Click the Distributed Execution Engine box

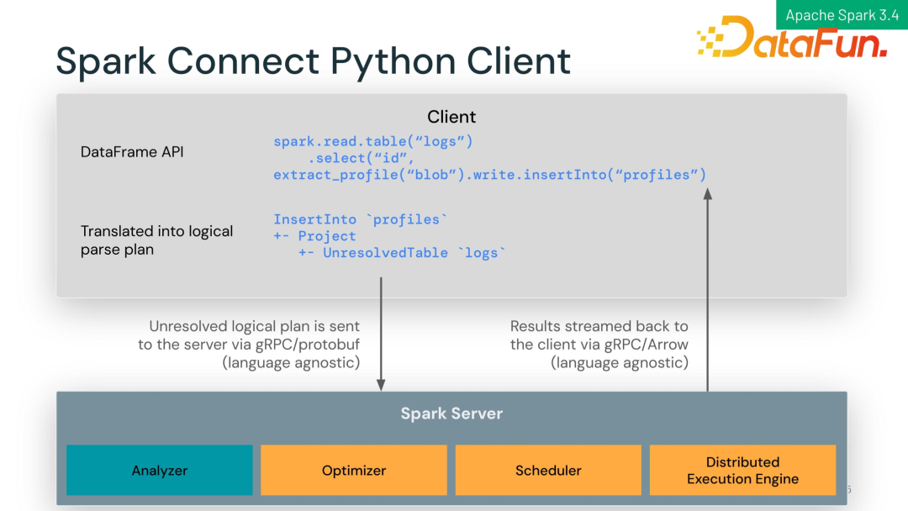pos(742,470)
